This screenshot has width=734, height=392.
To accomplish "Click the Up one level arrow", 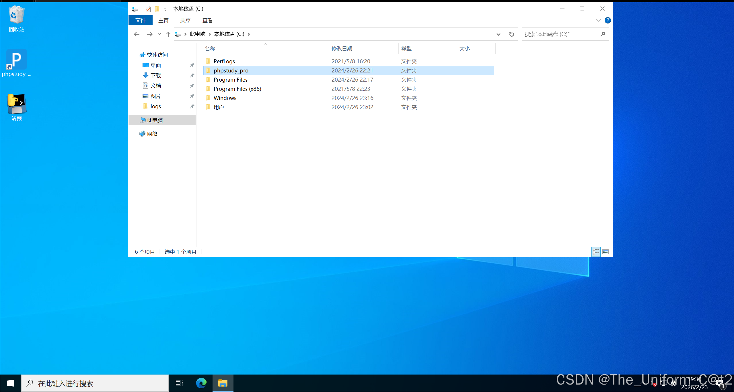I will pyautogui.click(x=168, y=34).
